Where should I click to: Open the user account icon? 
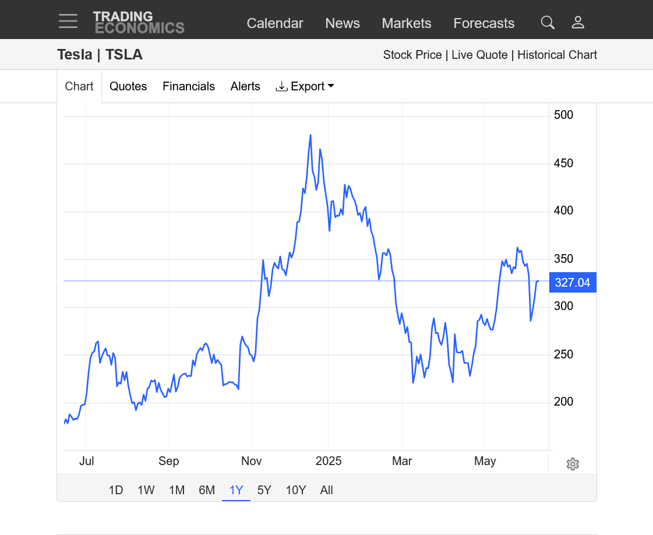578,23
